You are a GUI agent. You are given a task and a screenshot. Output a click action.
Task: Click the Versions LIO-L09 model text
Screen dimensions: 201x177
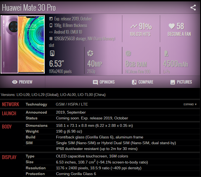click(53, 95)
